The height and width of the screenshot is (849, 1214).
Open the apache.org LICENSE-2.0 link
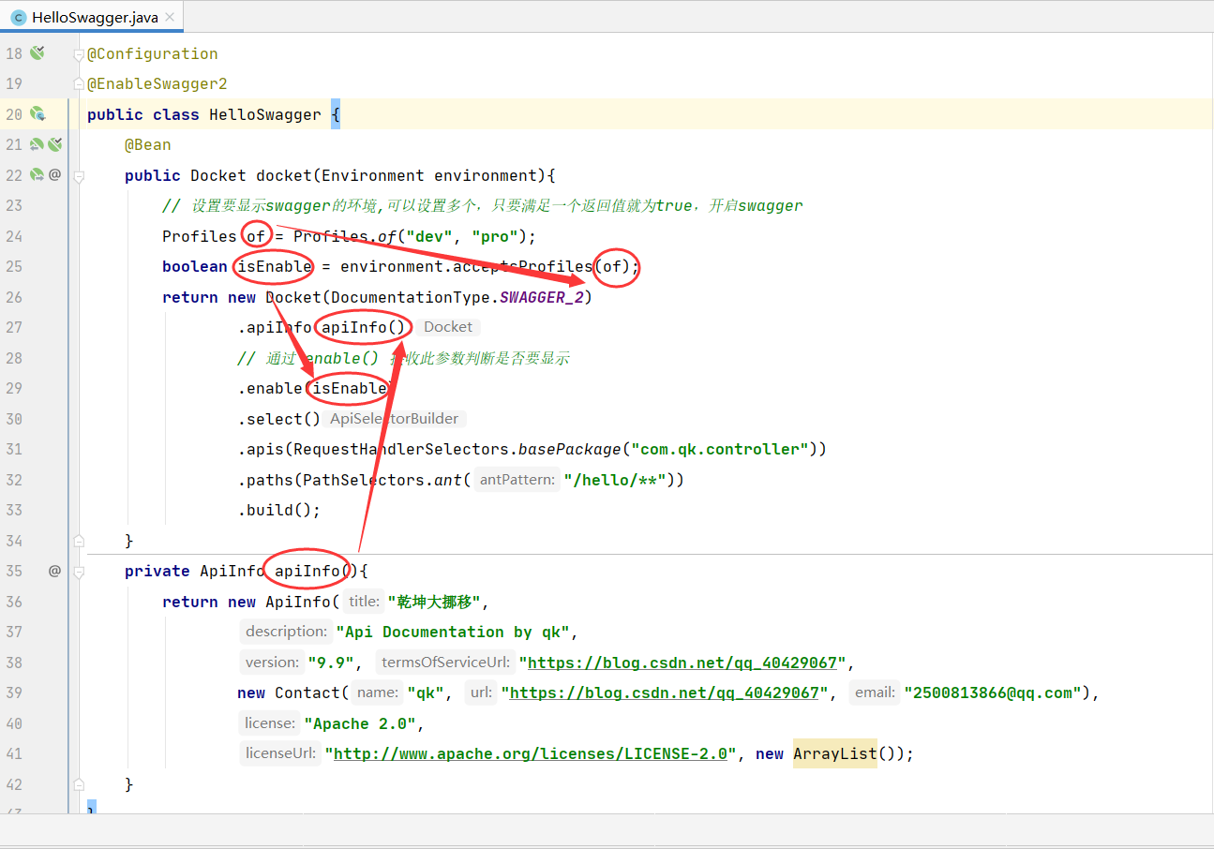[531, 753]
